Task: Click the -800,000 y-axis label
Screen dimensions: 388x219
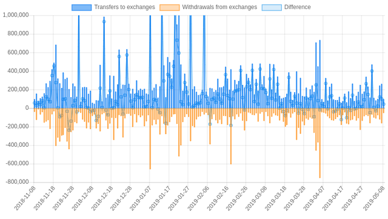Action: (18, 182)
